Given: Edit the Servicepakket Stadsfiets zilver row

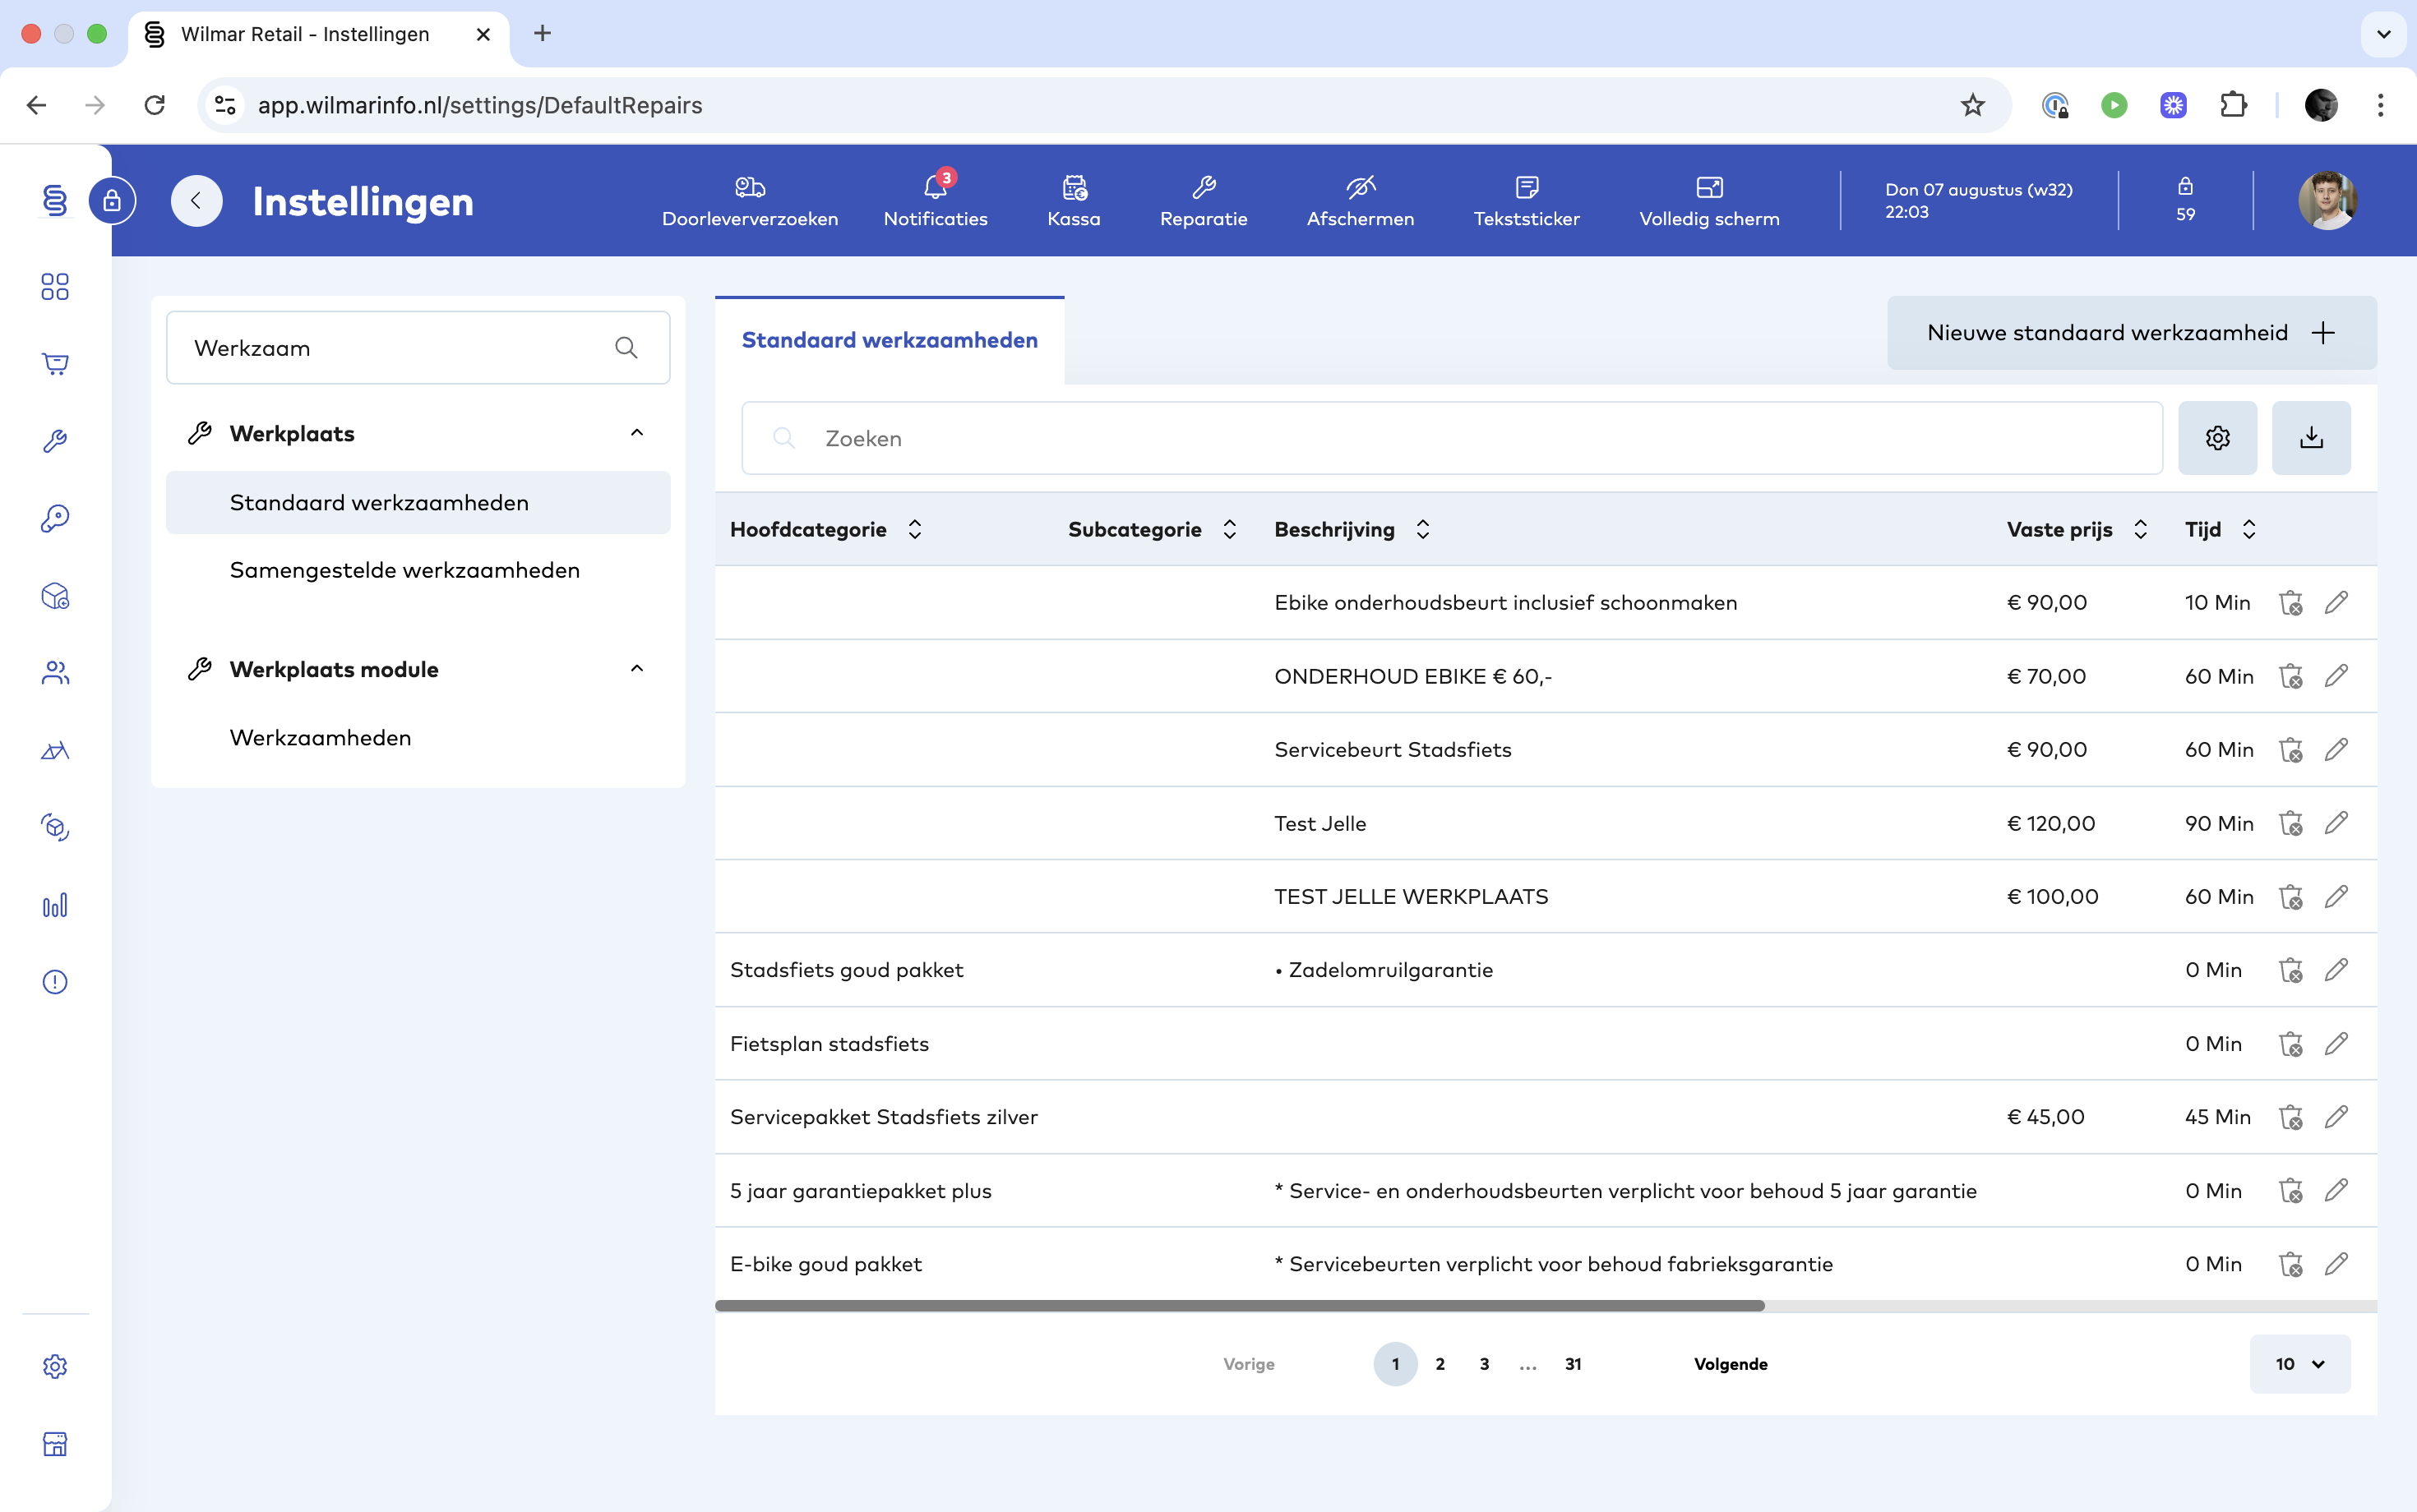Looking at the screenshot, I should point(2336,1116).
